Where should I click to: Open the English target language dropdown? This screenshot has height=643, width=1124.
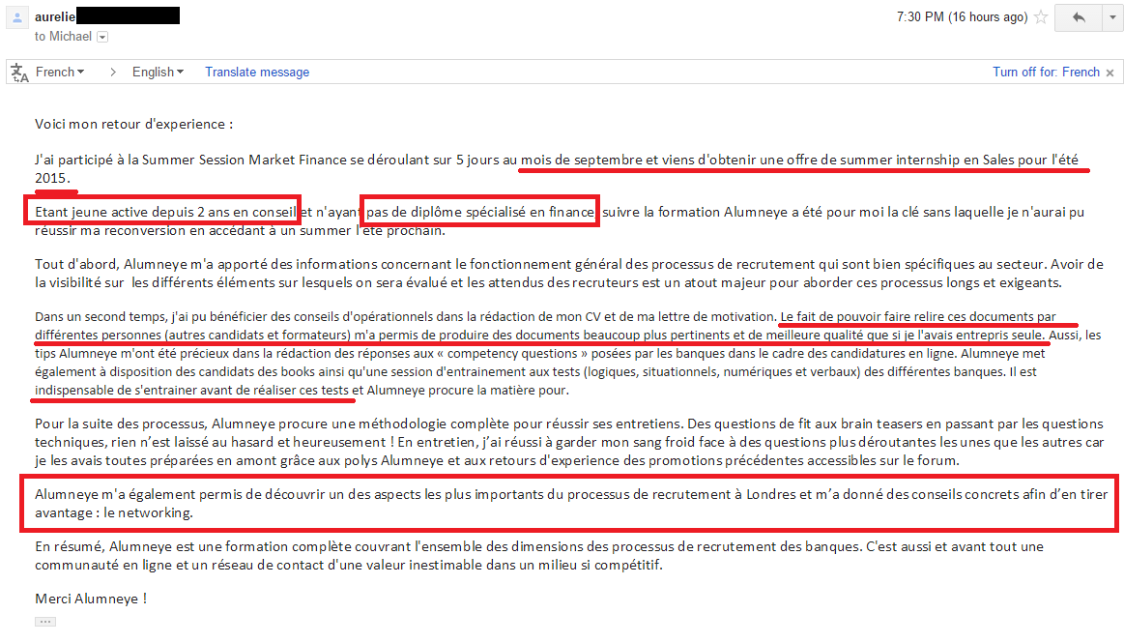click(158, 72)
